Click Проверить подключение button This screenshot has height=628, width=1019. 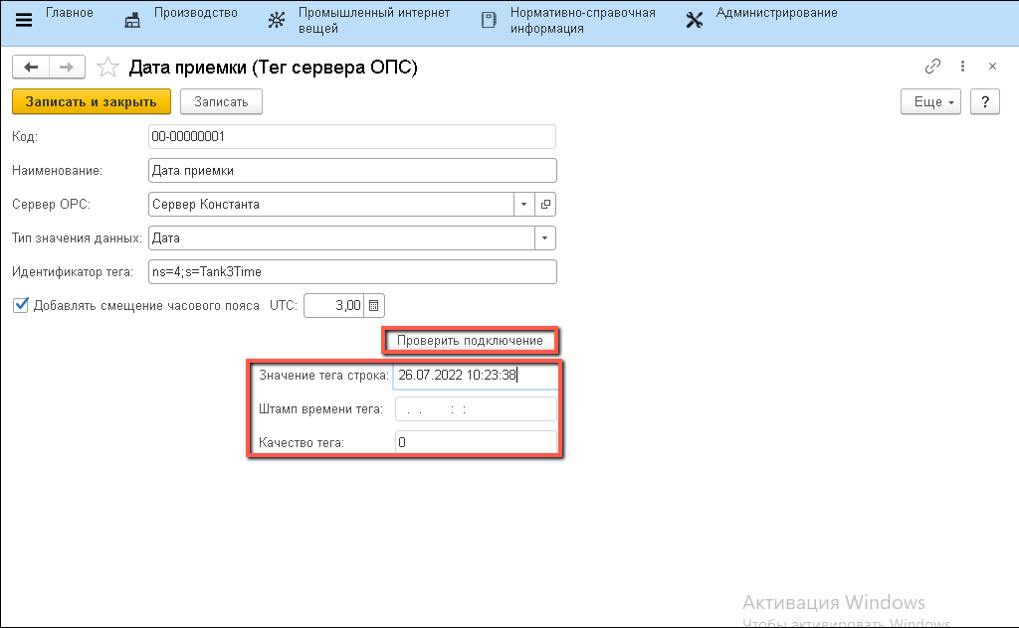(470, 341)
